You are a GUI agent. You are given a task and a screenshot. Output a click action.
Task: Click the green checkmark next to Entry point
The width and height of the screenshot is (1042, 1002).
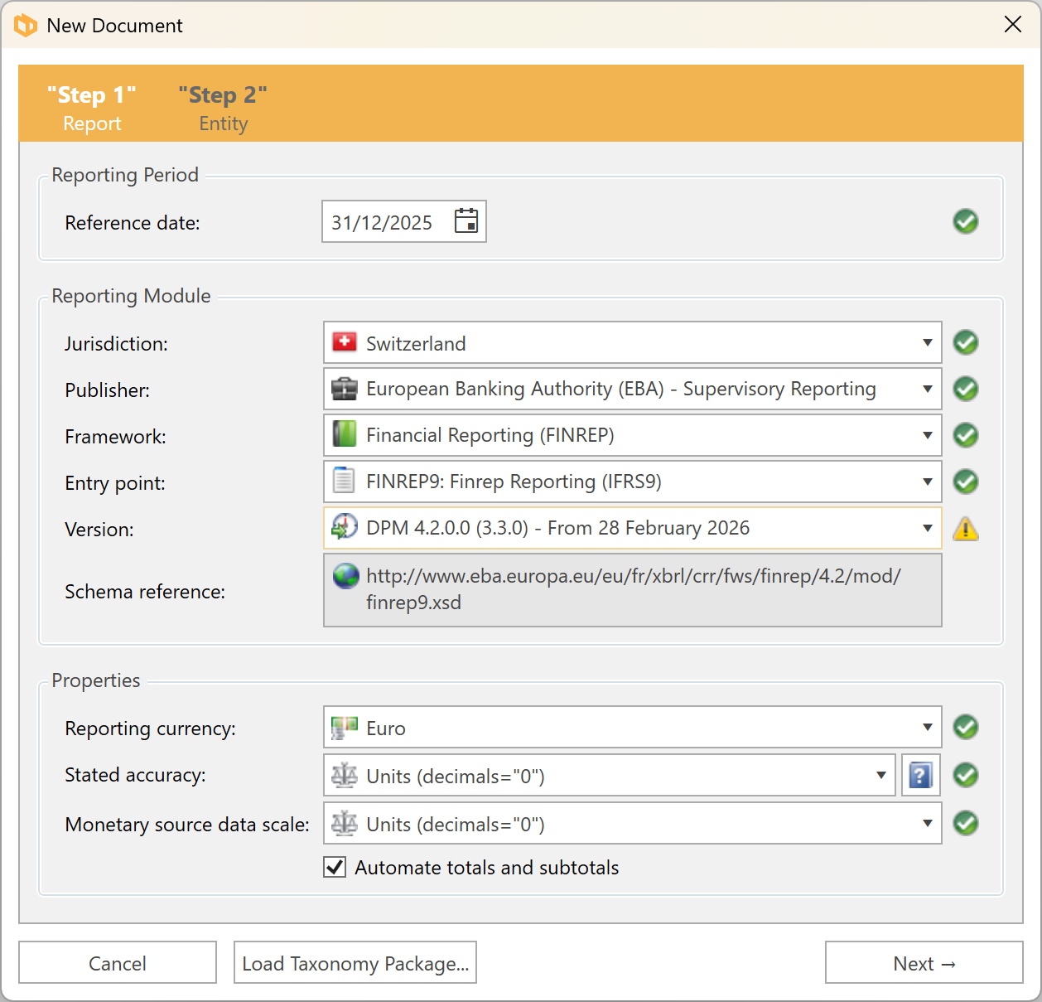[x=966, y=482]
